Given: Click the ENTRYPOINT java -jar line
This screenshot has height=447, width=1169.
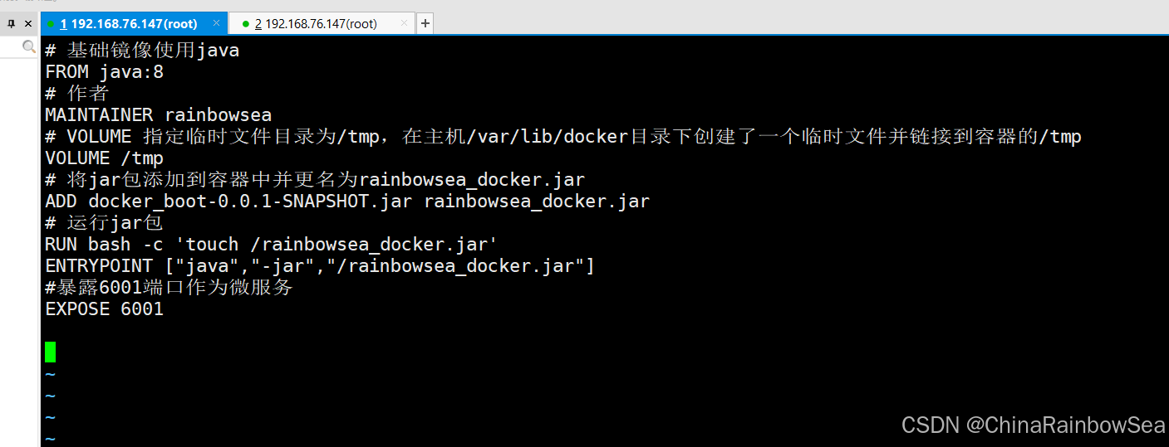Looking at the screenshot, I should coord(320,265).
